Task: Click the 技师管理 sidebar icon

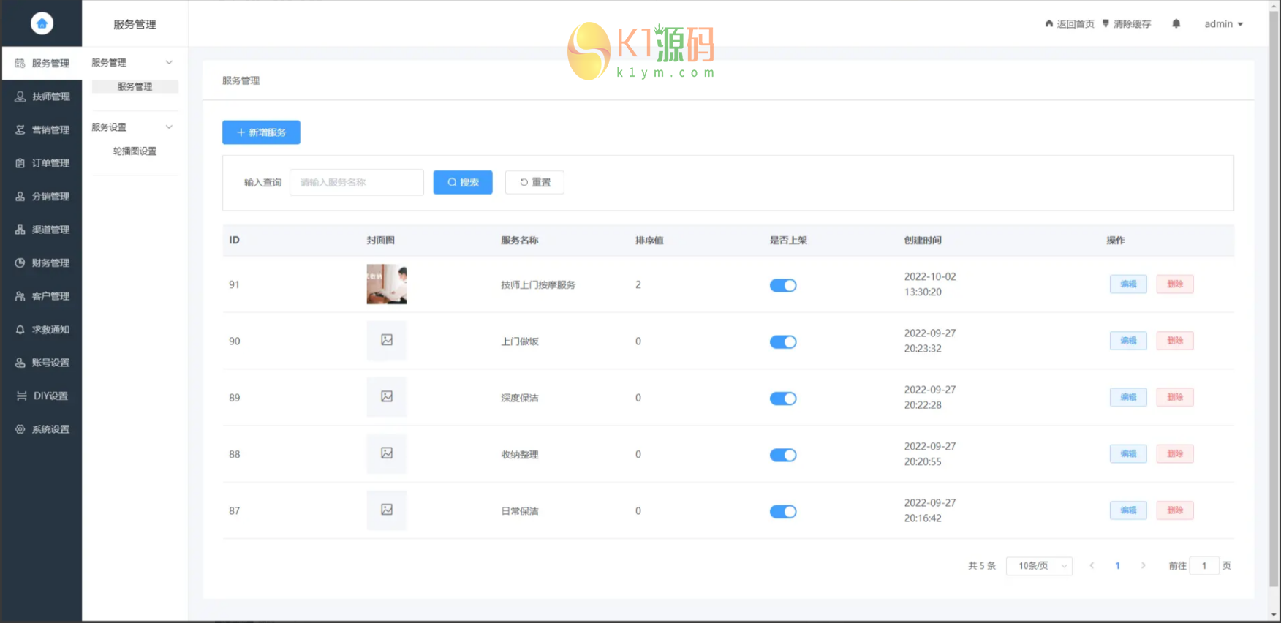Action: pyautogui.click(x=20, y=97)
